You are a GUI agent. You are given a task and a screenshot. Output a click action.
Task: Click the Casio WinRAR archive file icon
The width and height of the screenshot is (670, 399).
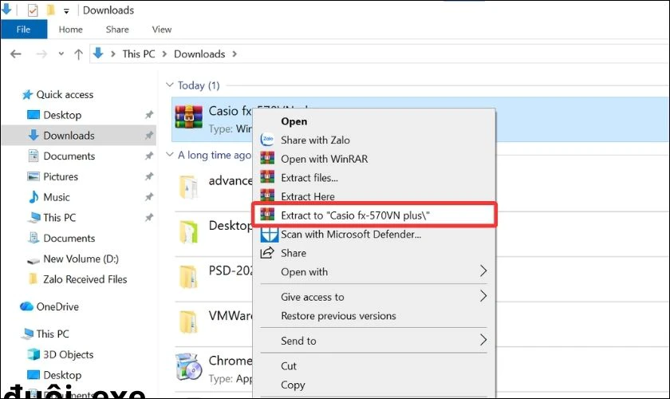[x=188, y=117]
